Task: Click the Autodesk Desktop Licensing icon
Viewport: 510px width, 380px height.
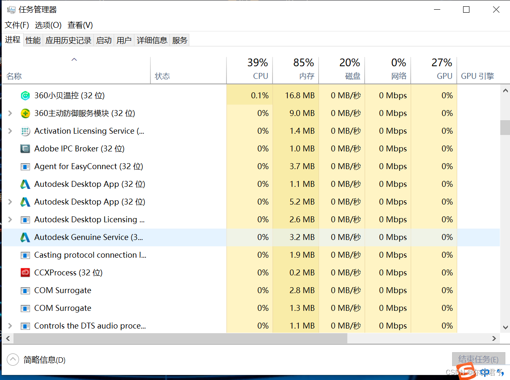Action: (25, 220)
